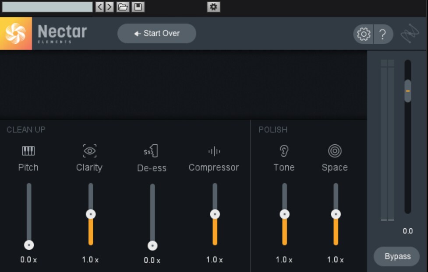Click Start Over button
Screen dimensions: 428x272
157,33
